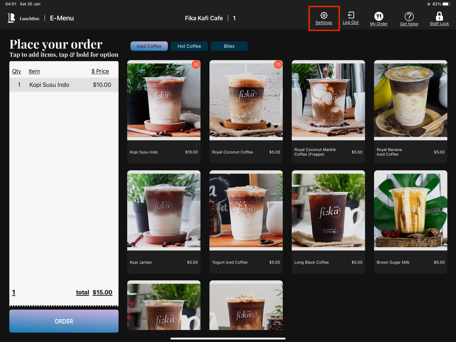
Task: Check the Wi-Fi status icon
Action: pos(429,4)
